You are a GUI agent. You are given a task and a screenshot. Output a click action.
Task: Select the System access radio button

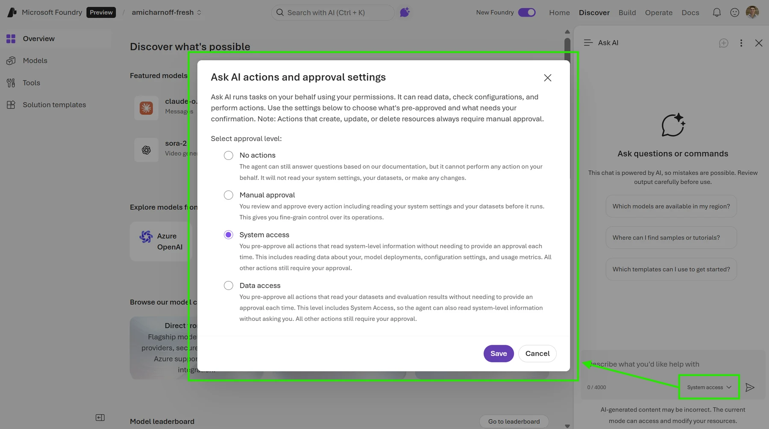coord(229,235)
